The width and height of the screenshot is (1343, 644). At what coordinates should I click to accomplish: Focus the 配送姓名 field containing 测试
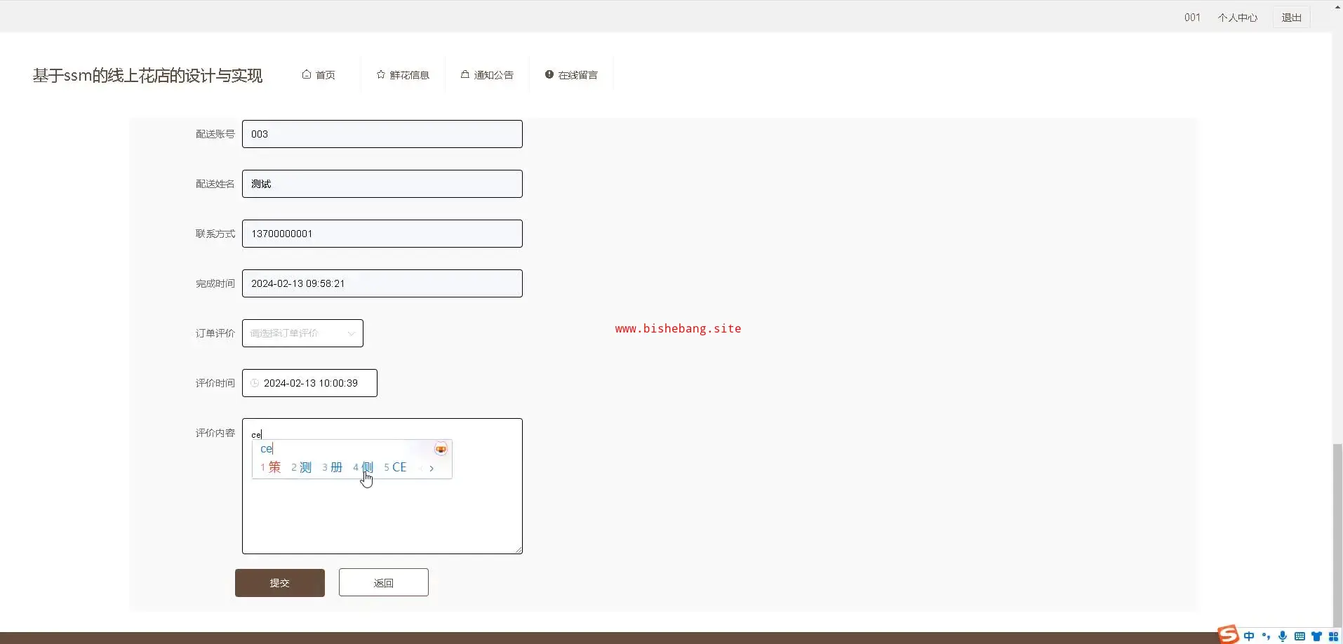pos(382,184)
